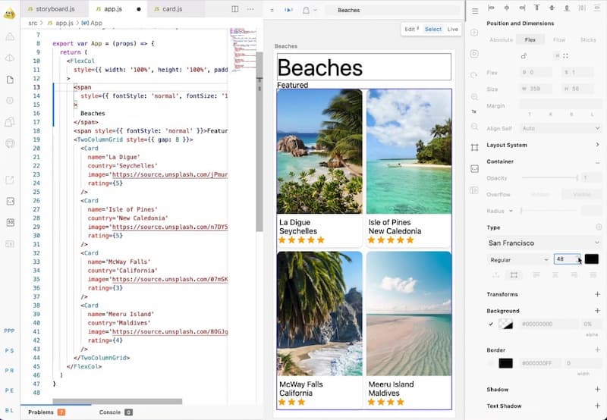Viewport: 607px width, 420px height.
Task: Toggle the code editor panel icon
Action: [475, 168]
